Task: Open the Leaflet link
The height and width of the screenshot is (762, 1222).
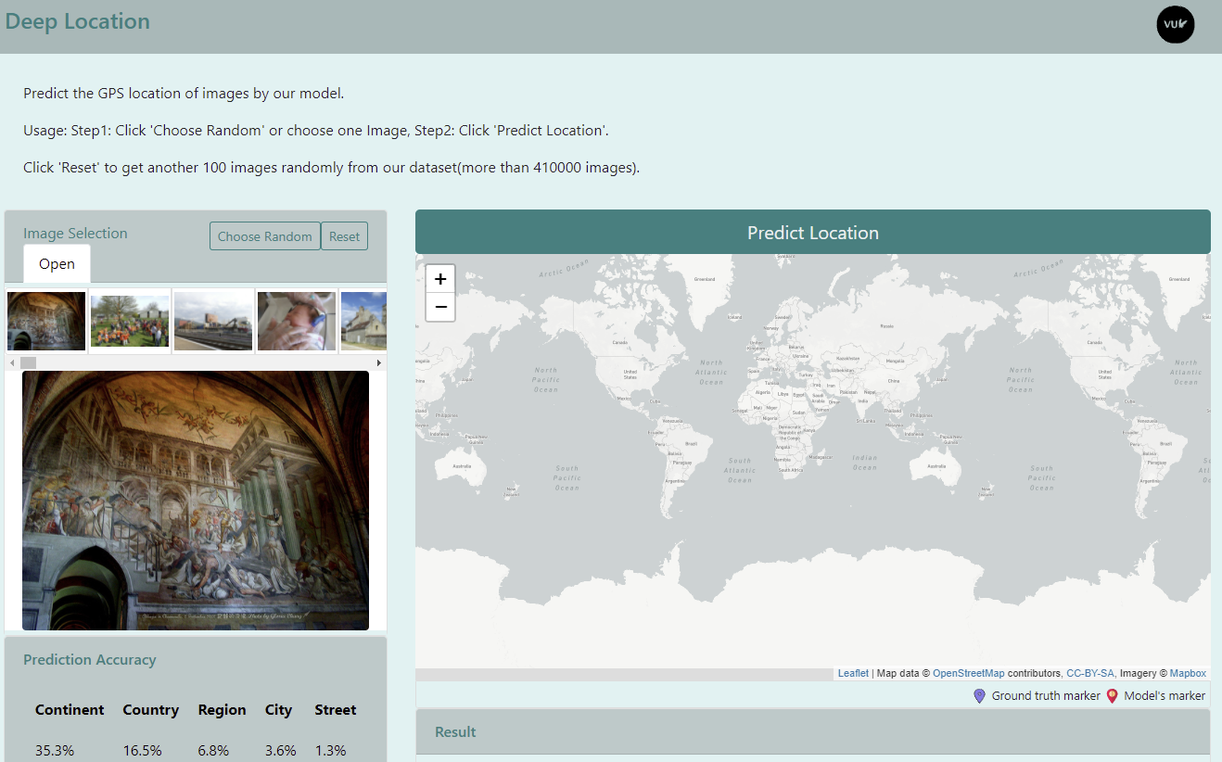Action: point(853,673)
